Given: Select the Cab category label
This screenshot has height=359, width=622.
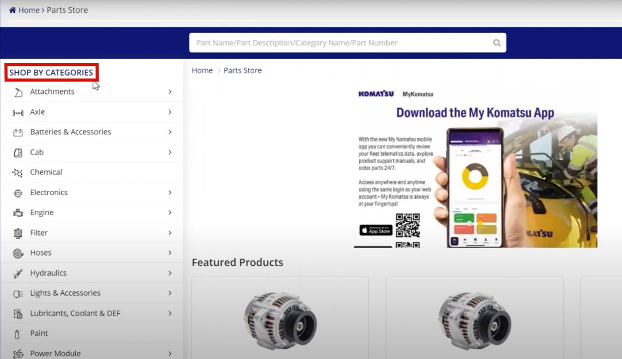Looking at the screenshot, I should (x=37, y=152).
